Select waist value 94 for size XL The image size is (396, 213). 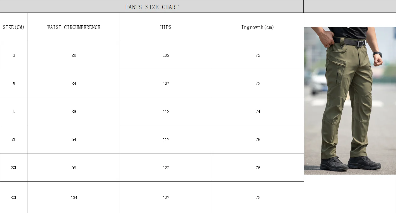coord(74,140)
